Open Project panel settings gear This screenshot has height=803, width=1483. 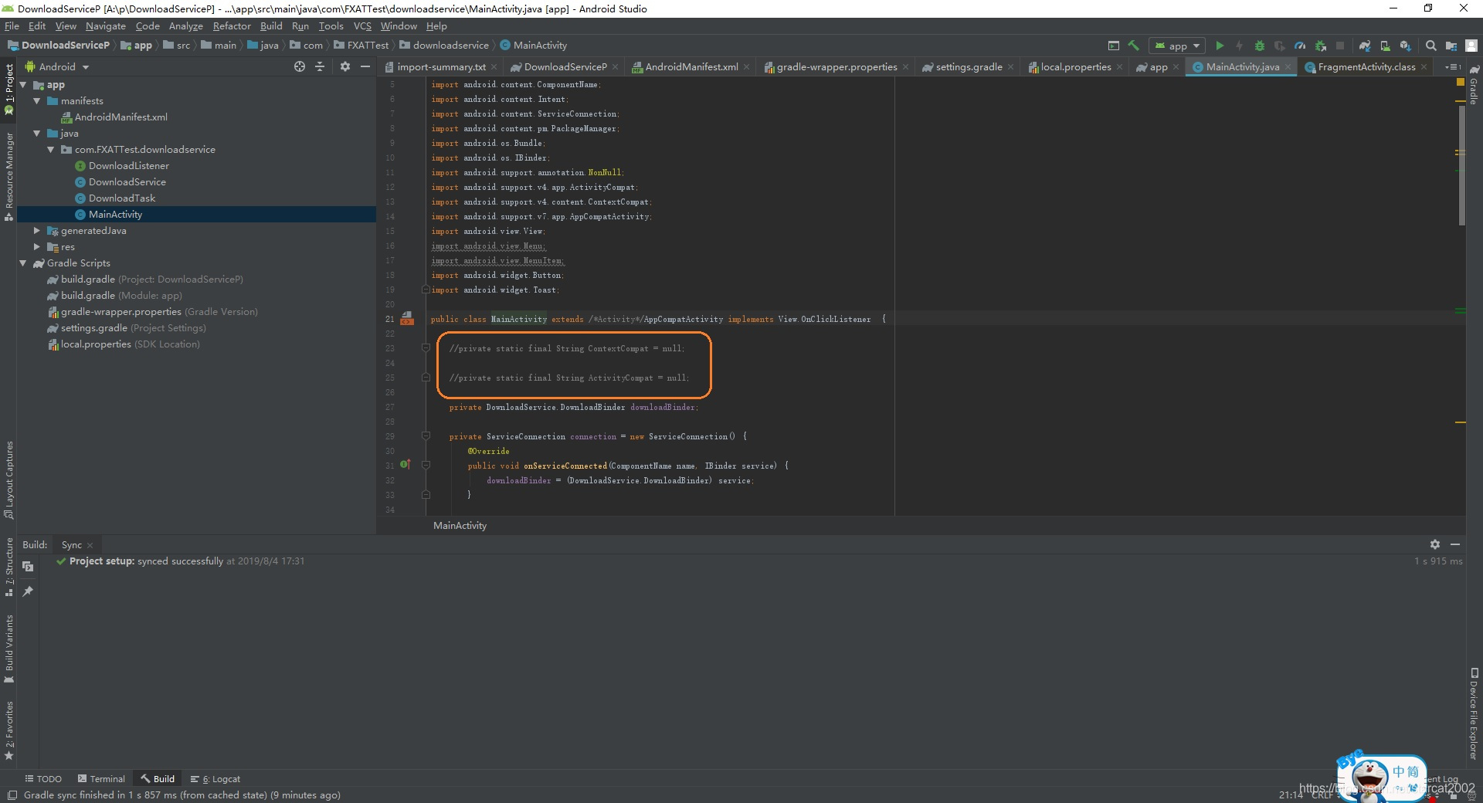click(x=345, y=67)
